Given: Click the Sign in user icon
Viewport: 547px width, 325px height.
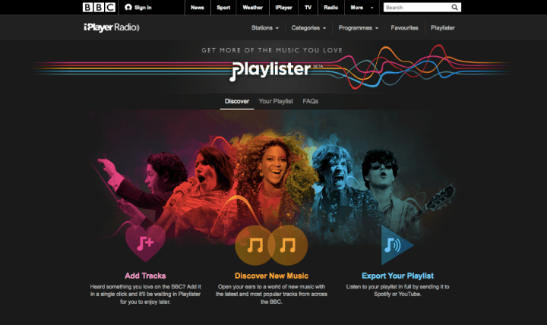Looking at the screenshot, I should pos(128,8).
